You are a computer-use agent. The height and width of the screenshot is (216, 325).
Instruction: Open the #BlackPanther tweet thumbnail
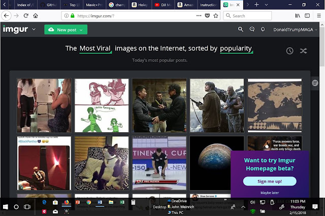44,163
